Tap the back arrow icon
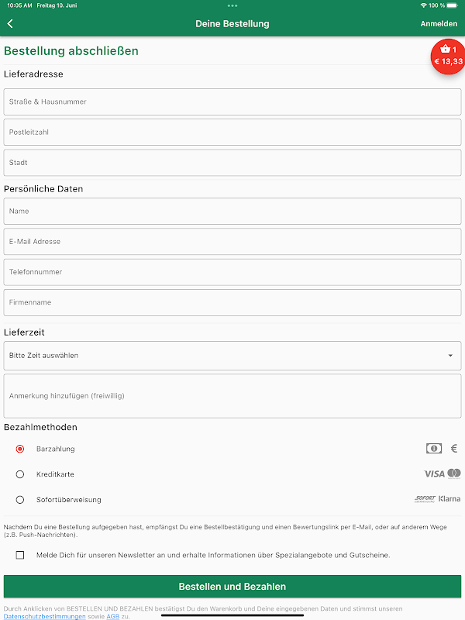This screenshot has height=620, width=465. 10,24
